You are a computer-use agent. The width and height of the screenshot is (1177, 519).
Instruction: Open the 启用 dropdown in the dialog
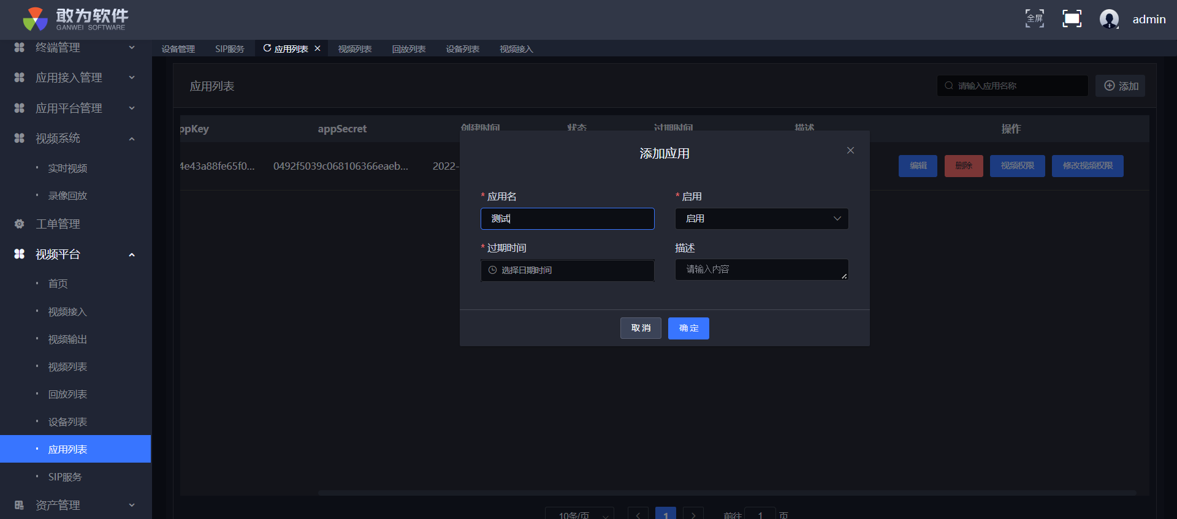coord(761,219)
